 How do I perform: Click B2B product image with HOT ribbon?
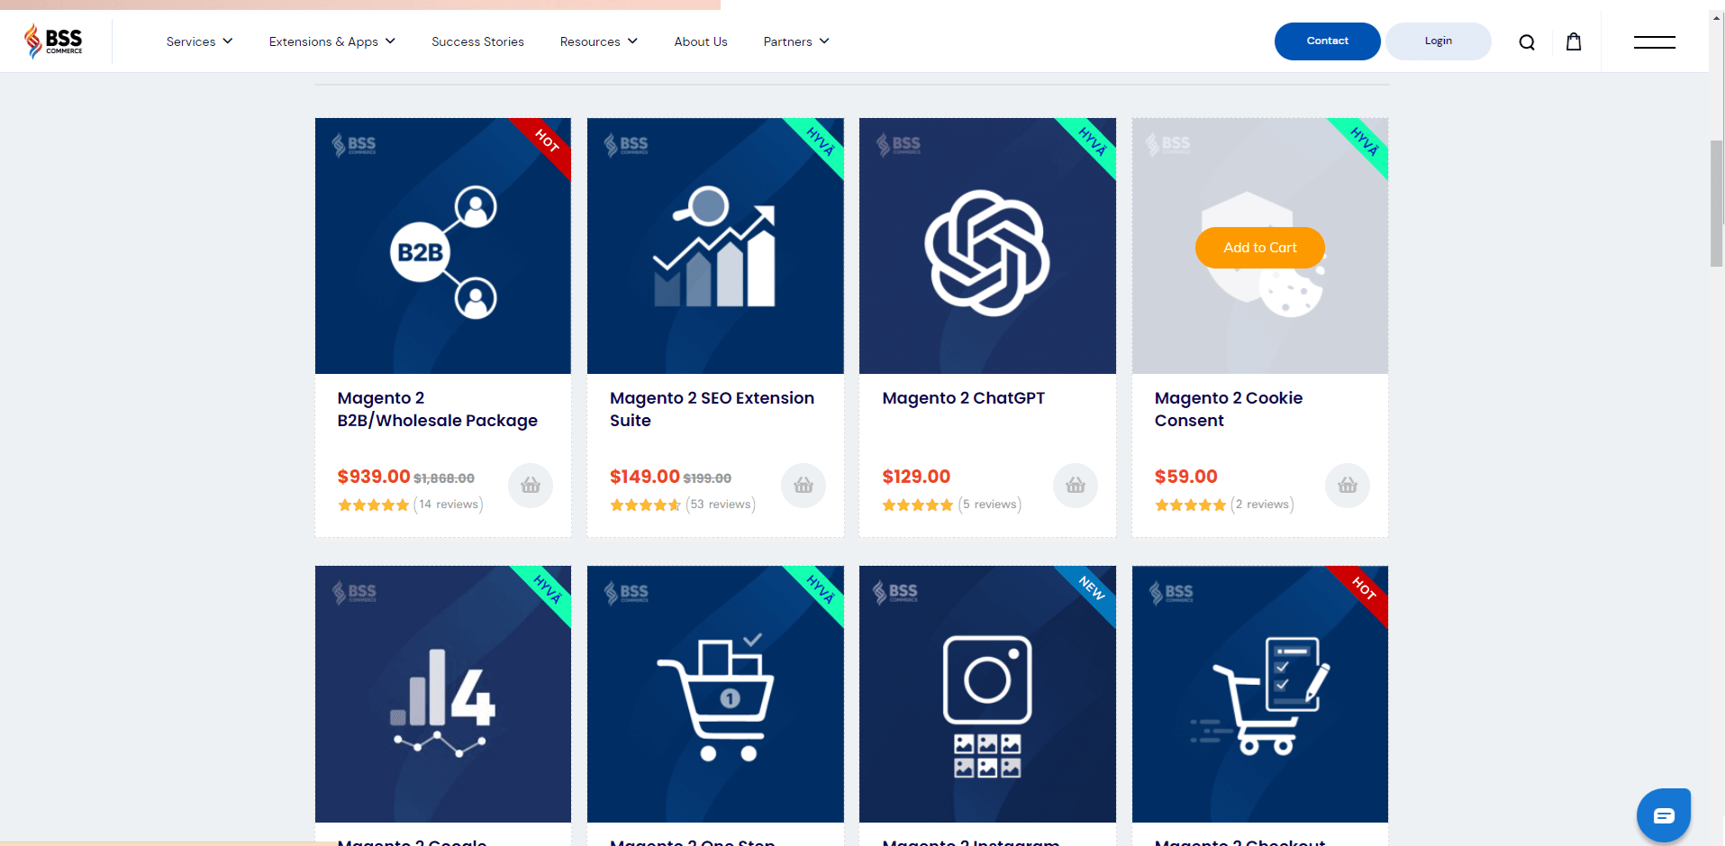(443, 246)
